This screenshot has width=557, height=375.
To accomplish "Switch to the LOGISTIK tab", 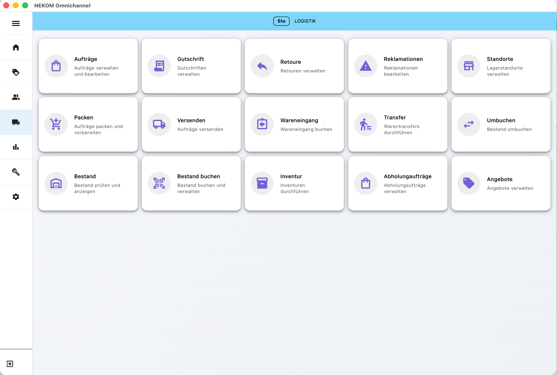I will [305, 21].
